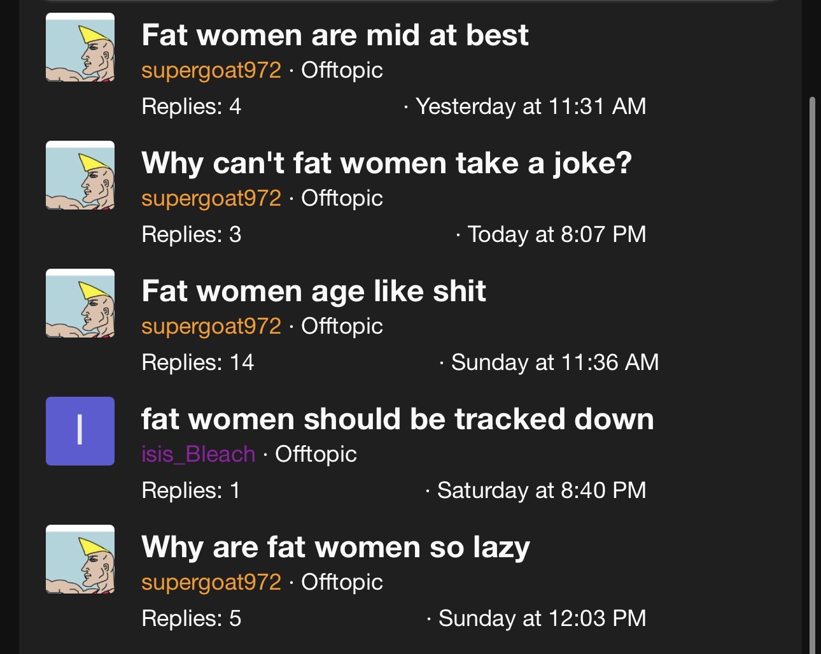Go to Offtopic forum from the 'mid at best' thread
The height and width of the screenshot is (654, 821).
tap(342, 70)
